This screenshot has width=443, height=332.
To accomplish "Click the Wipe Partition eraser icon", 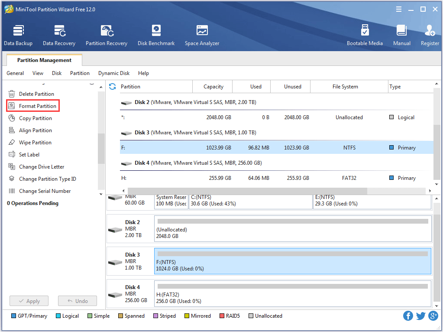I will (x=12, y=142).
